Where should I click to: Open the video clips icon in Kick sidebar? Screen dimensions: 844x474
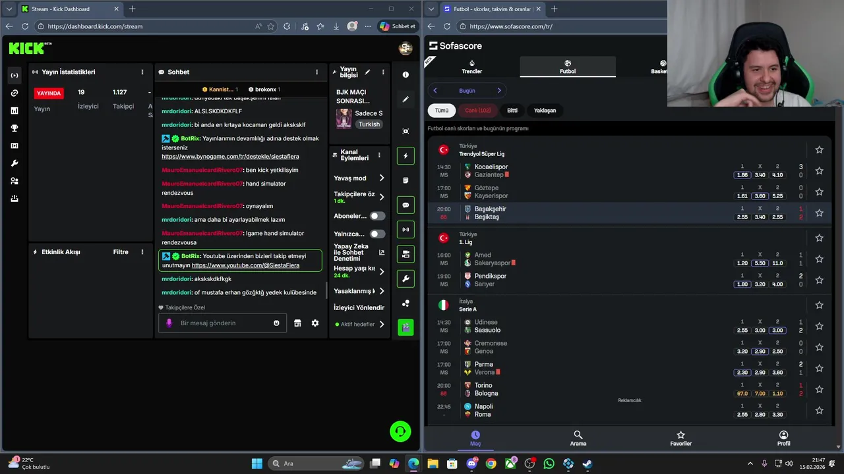point(15,145)
